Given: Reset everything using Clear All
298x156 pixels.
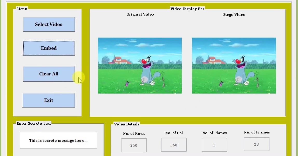Looking at the screenshot, I should [x=49, y=74].
